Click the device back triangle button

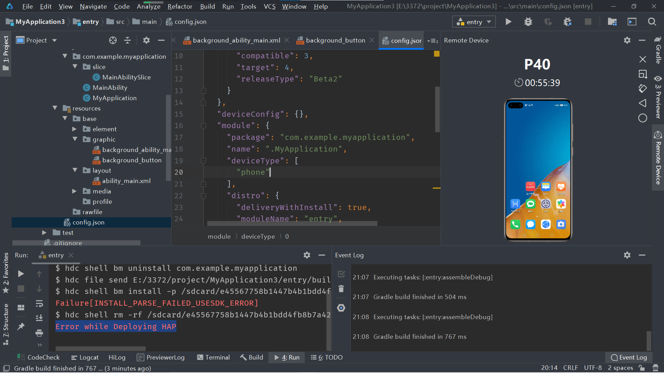pos(643,103)
